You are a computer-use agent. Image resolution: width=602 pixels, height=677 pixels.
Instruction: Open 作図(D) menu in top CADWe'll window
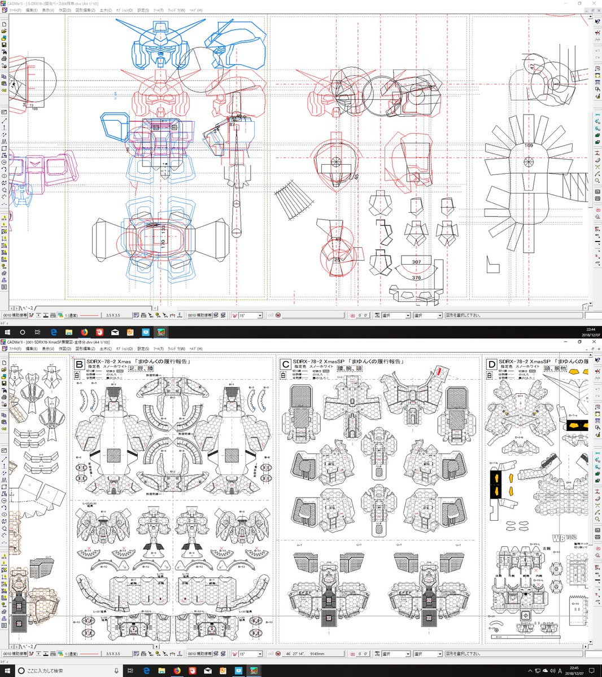click(65, 10)
